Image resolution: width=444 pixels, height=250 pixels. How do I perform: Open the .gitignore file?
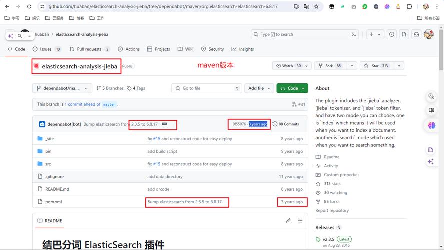pyautogui.click(x=55, y=177)
